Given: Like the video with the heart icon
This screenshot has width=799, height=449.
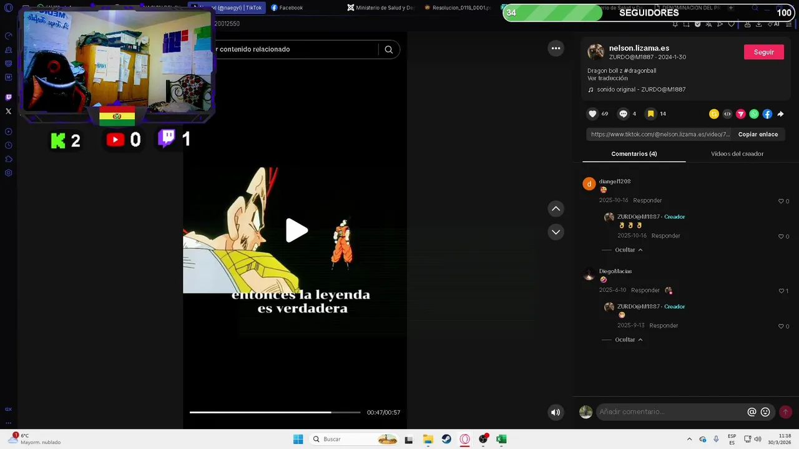Looking at the screenshot, I should [x=592, y=113].
